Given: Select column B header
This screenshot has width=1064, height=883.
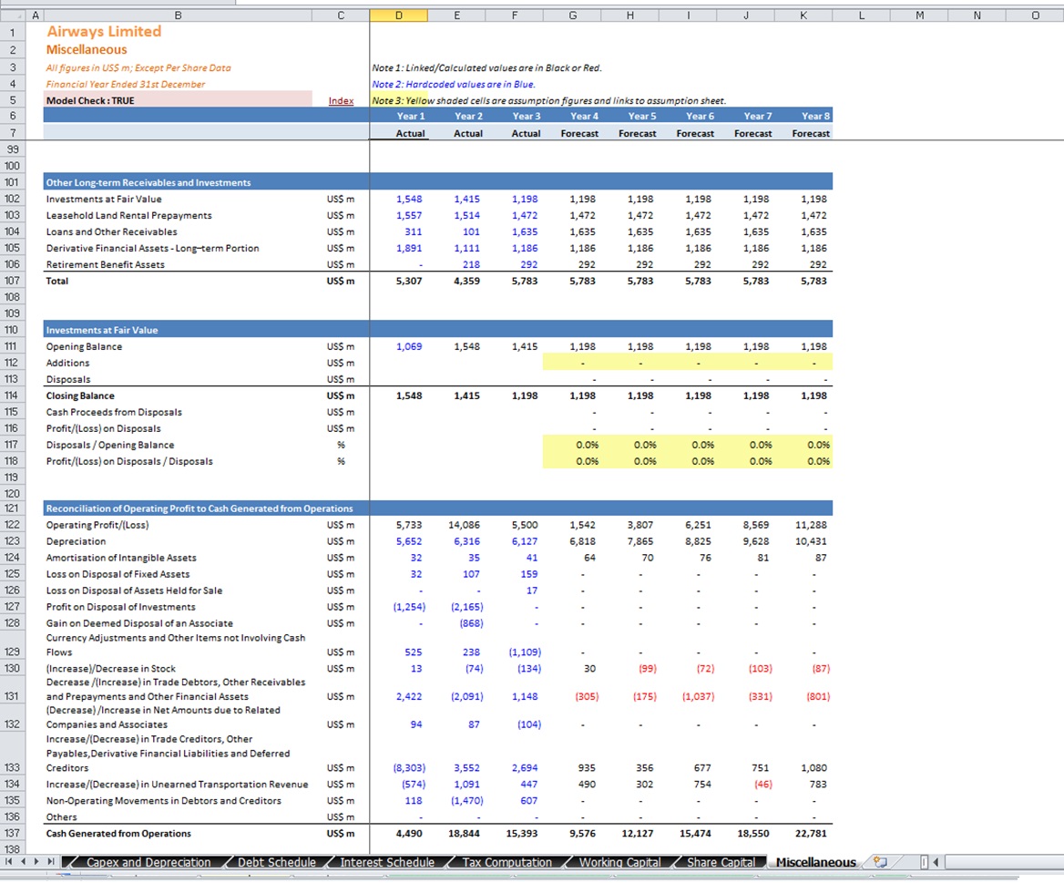Looking at the screenshot, I should tap(178, 15).
